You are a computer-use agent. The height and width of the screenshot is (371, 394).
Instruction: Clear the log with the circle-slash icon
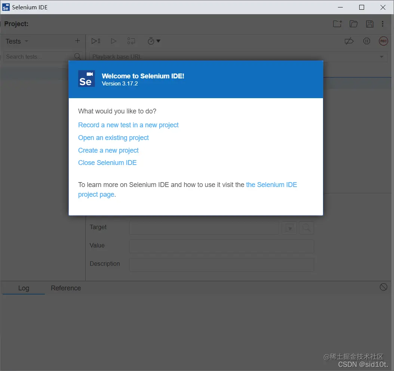pos(384,287)
